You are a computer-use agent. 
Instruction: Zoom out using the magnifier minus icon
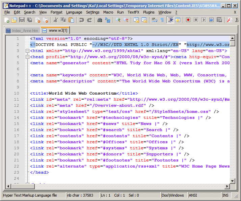[x=126, y=20]
